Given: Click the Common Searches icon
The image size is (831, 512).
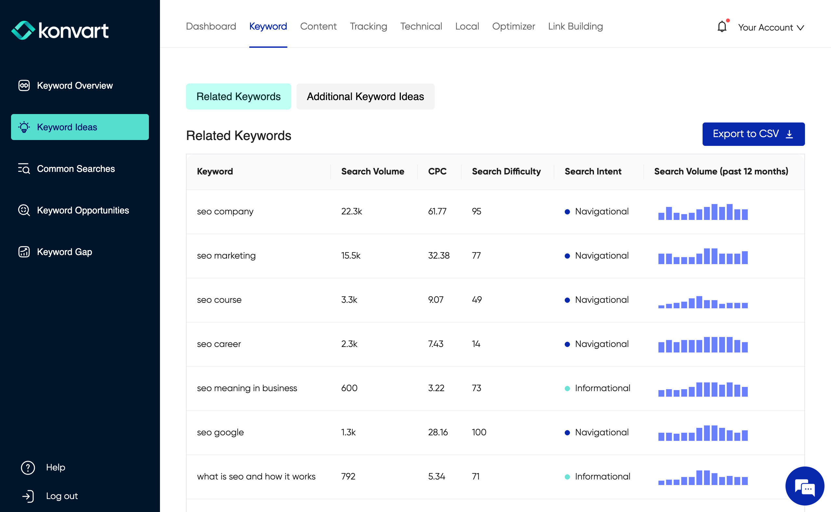Looking at the screenshot, I should 24,169.
